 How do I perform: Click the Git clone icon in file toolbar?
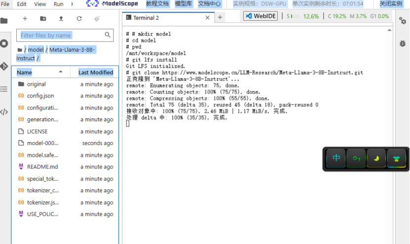(97, 19)
